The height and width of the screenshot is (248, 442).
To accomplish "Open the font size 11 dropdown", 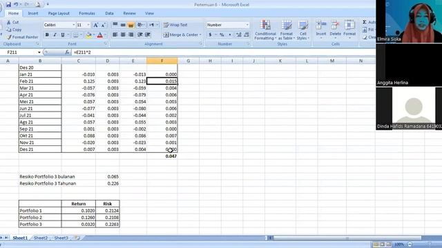I will (88, 25).
